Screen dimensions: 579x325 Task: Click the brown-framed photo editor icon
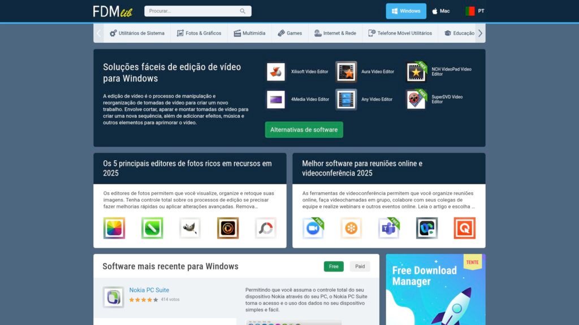[228, 228]
